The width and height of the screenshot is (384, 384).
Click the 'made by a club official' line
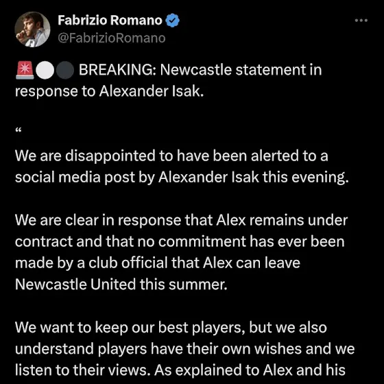158,263
